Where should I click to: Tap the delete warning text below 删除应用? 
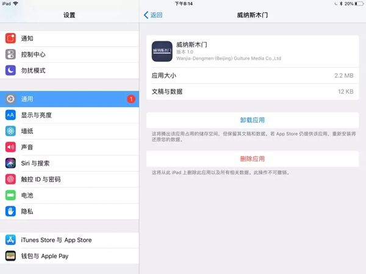click(221, 173)
